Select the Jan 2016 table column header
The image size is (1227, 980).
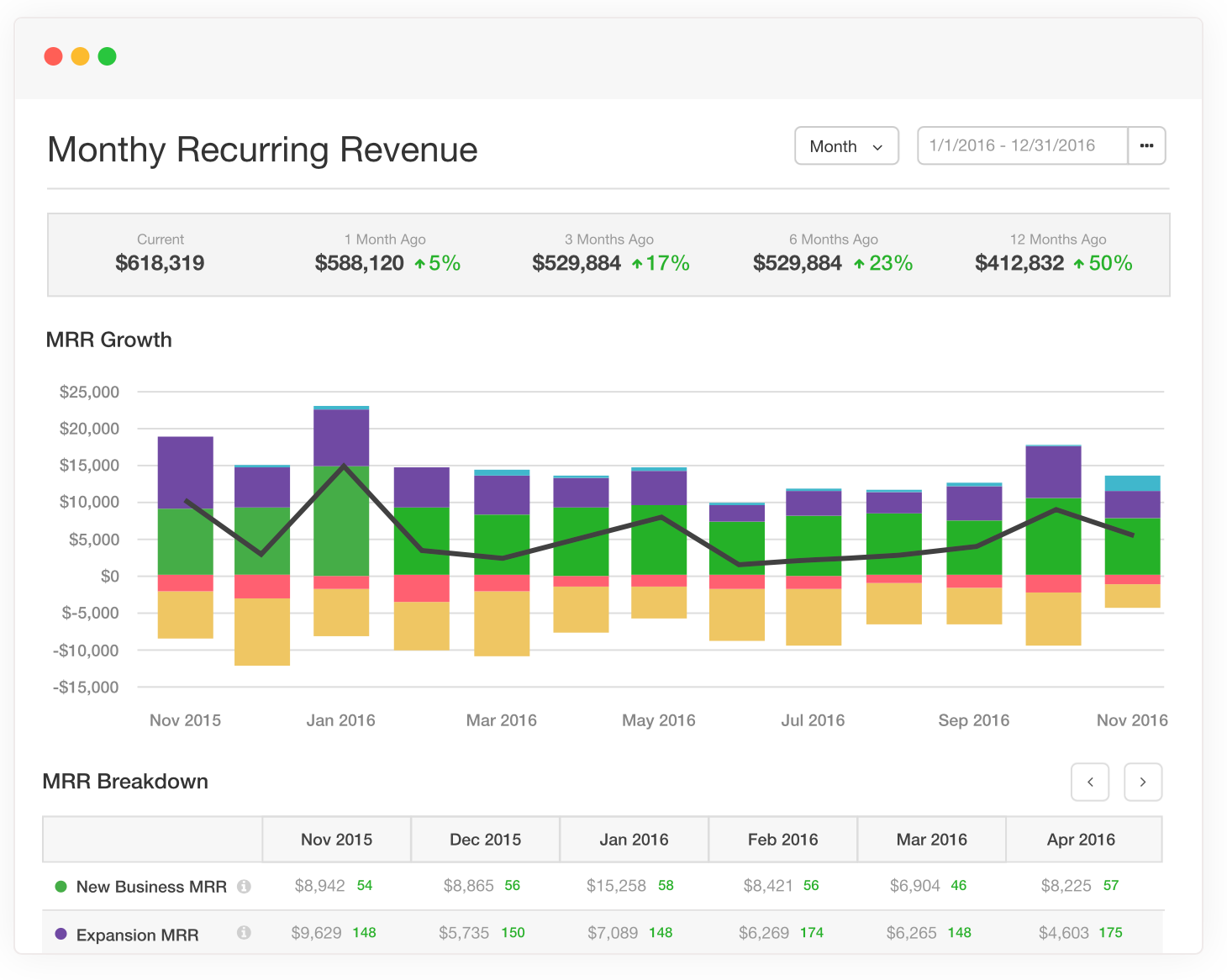[635, 840]
